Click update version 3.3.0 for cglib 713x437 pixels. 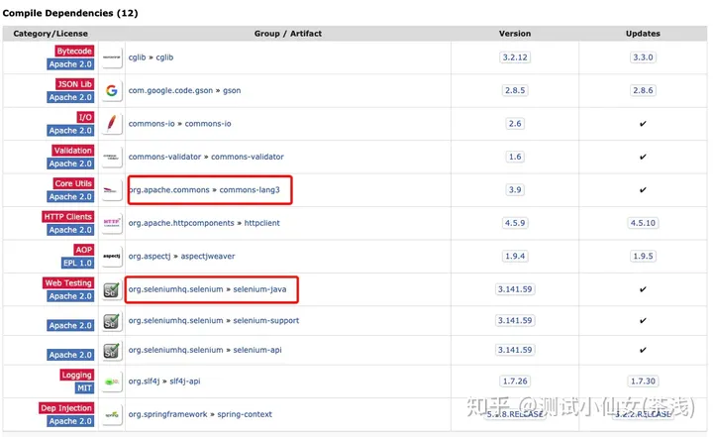click(643, 57)
